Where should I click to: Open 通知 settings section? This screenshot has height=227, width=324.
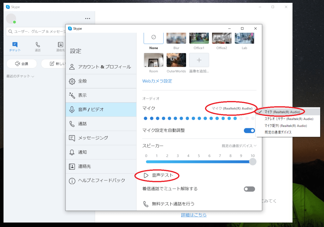(x=101, y=152)
